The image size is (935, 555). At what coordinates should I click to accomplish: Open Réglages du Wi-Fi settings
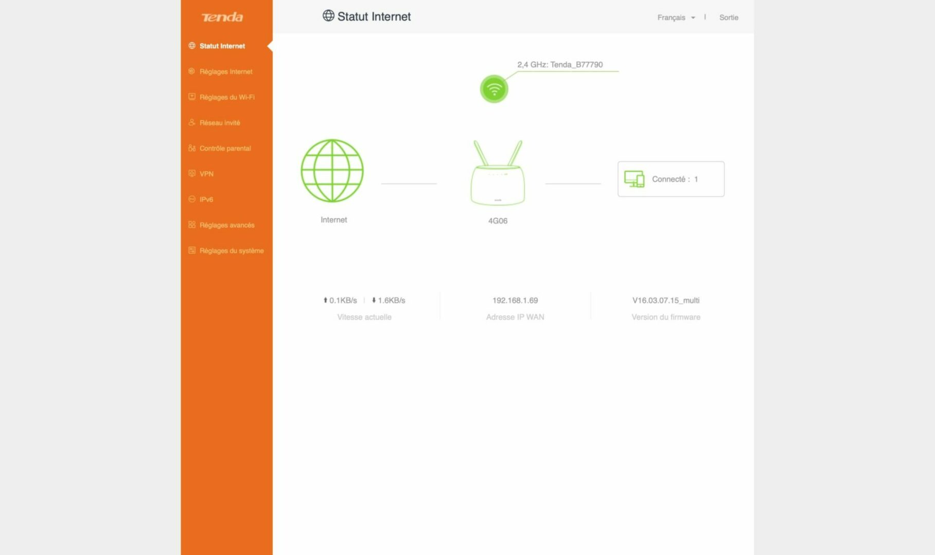tap(227, 97)
